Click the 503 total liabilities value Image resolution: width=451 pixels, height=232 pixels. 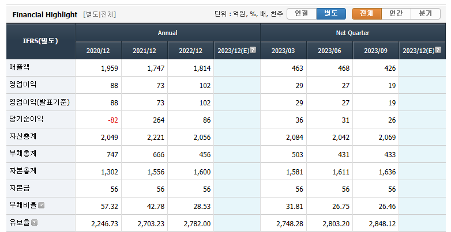coord(298,154)
